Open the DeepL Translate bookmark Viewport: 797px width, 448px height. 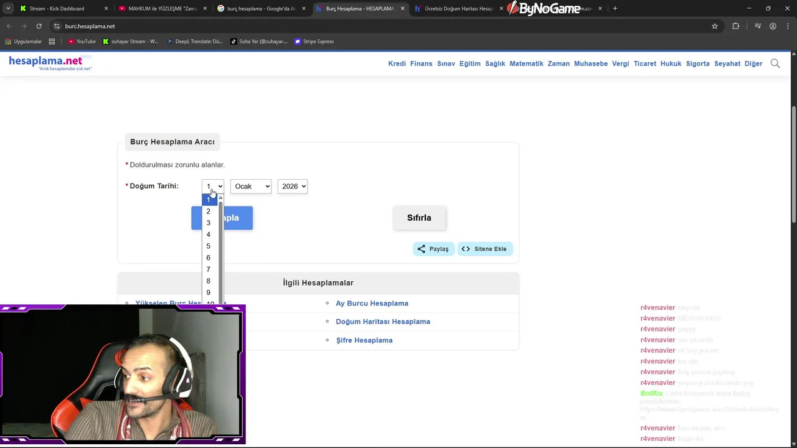[194, 42]
